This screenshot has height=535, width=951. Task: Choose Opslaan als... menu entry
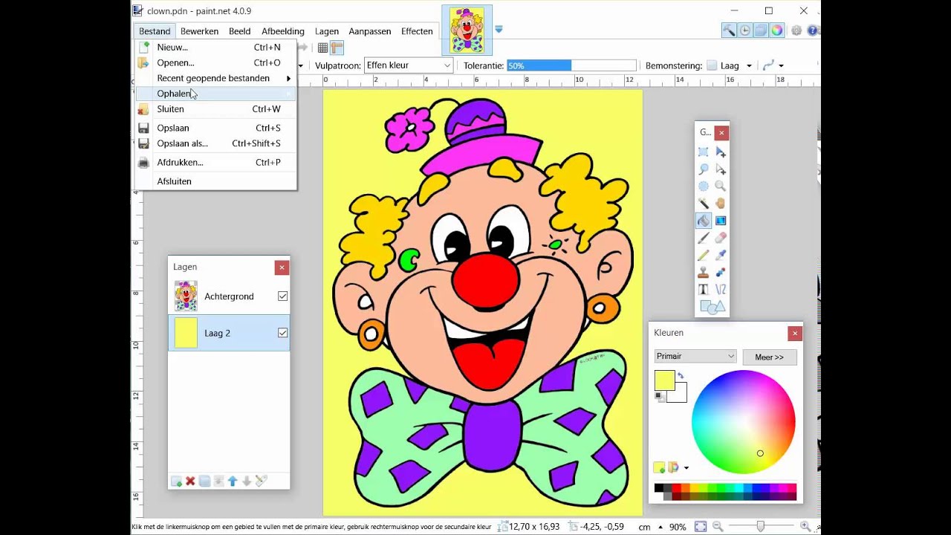pyautogui.click(x=215, y=143)
